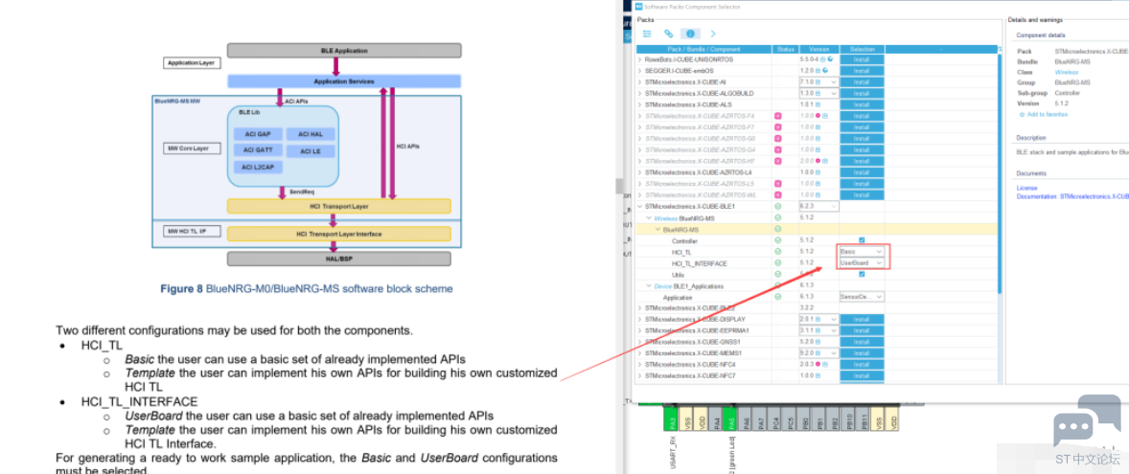1129x474 pixels.
Task: Select the HCI_TL component row
Action: click(x=818, y=252)
